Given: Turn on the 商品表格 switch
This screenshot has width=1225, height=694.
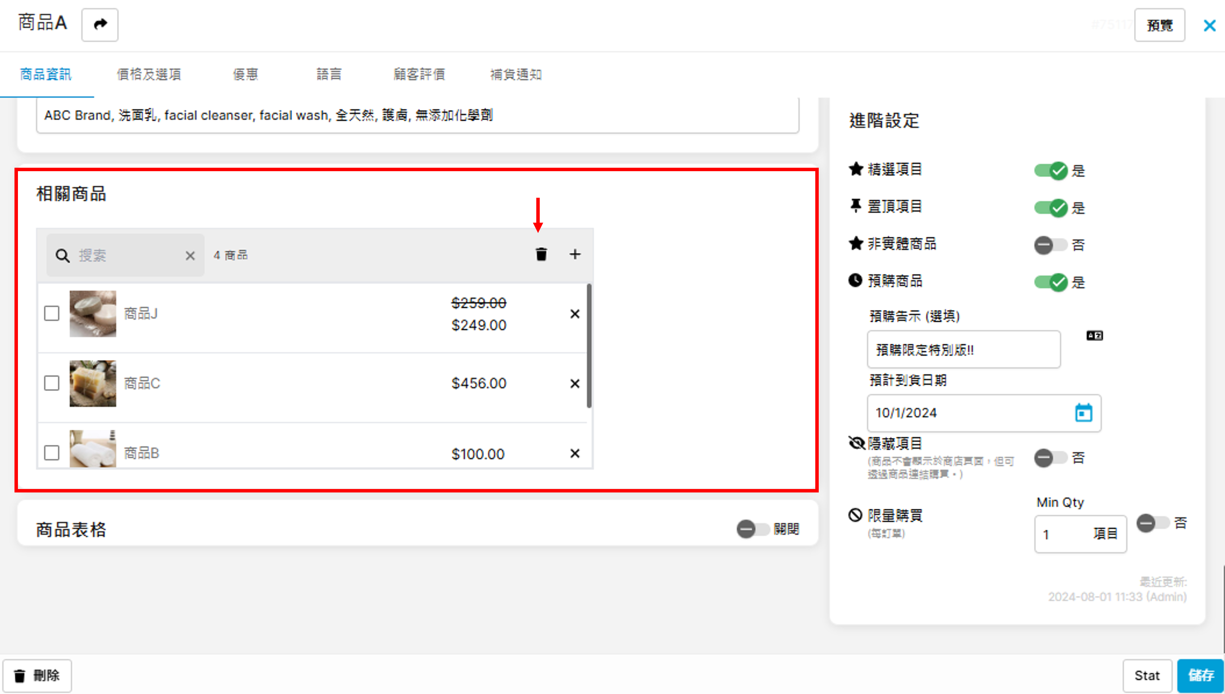Looking at the screenshot, I should click(753, 529).
